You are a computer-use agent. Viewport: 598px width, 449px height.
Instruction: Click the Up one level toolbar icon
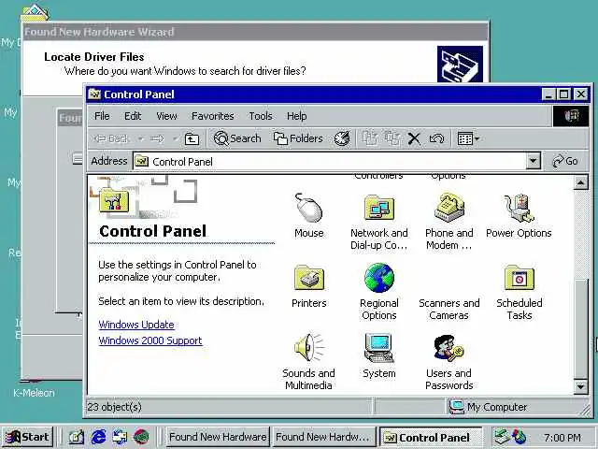click(192, 138)
